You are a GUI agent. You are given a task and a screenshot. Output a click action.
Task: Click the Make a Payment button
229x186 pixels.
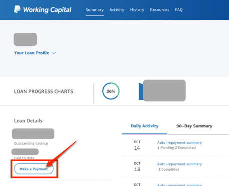click(34, 169)
